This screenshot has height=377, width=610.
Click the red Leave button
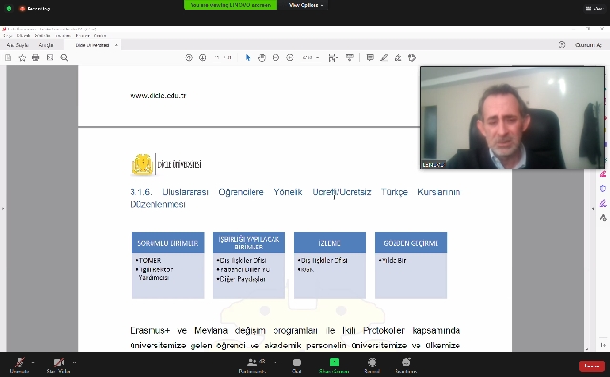591,367
